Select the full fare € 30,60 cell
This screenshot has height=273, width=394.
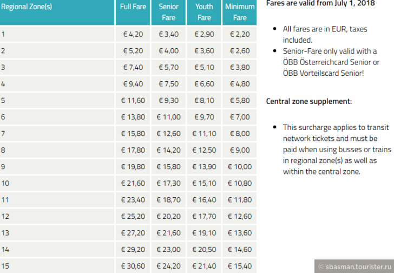pos(133,266)
